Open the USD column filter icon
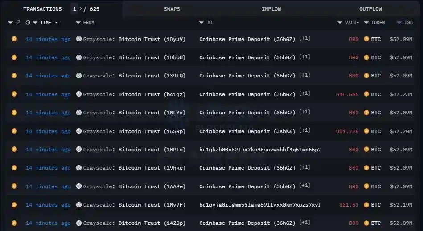The image size is (423, 231). click(399, 23)
